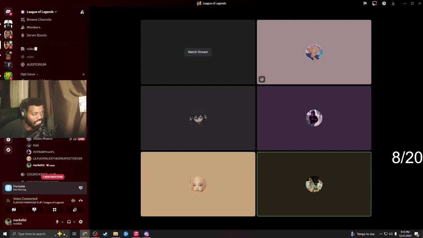Open Steam from the taskbar
The height and width of the screenshot is (238, 423).
tap(105, 234)
